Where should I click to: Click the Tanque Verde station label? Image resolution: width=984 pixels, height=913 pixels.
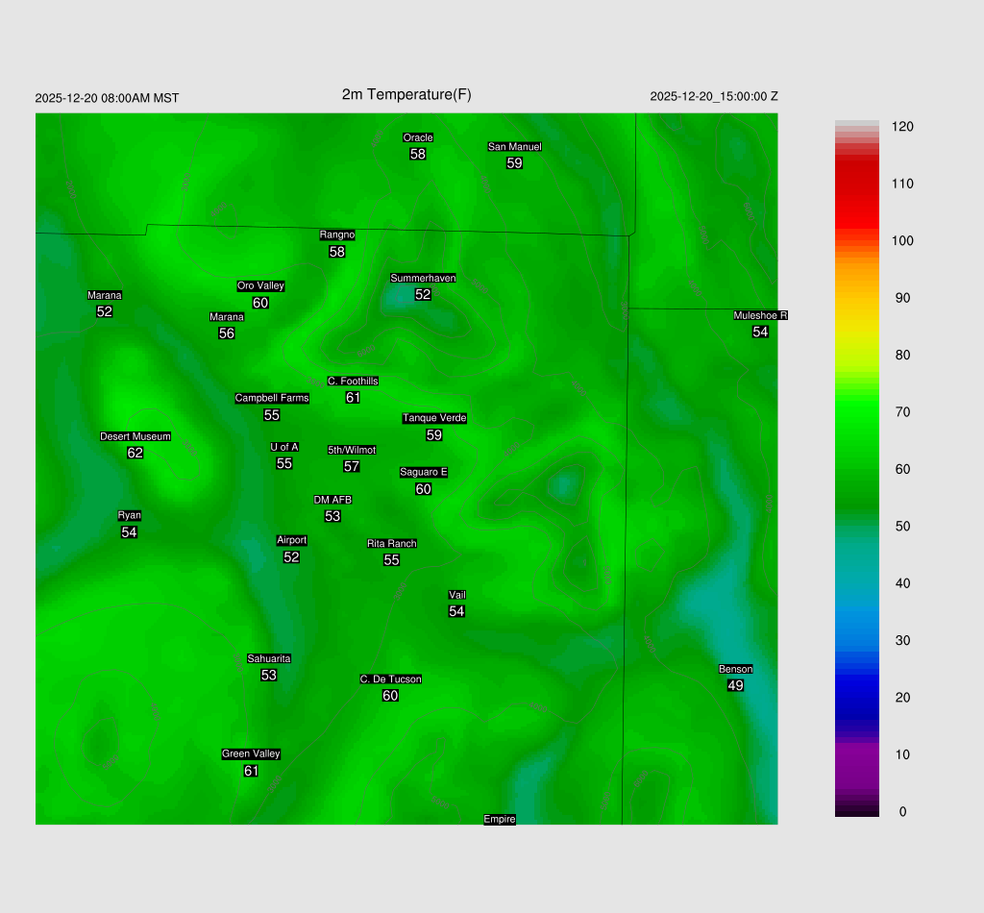click(x=434, y=418)
